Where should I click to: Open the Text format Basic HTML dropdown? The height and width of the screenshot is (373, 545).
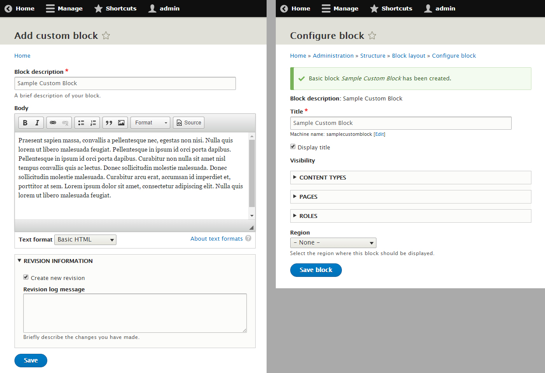(85, 239)
